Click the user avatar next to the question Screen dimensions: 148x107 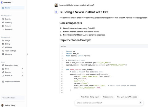pos(56,5)
